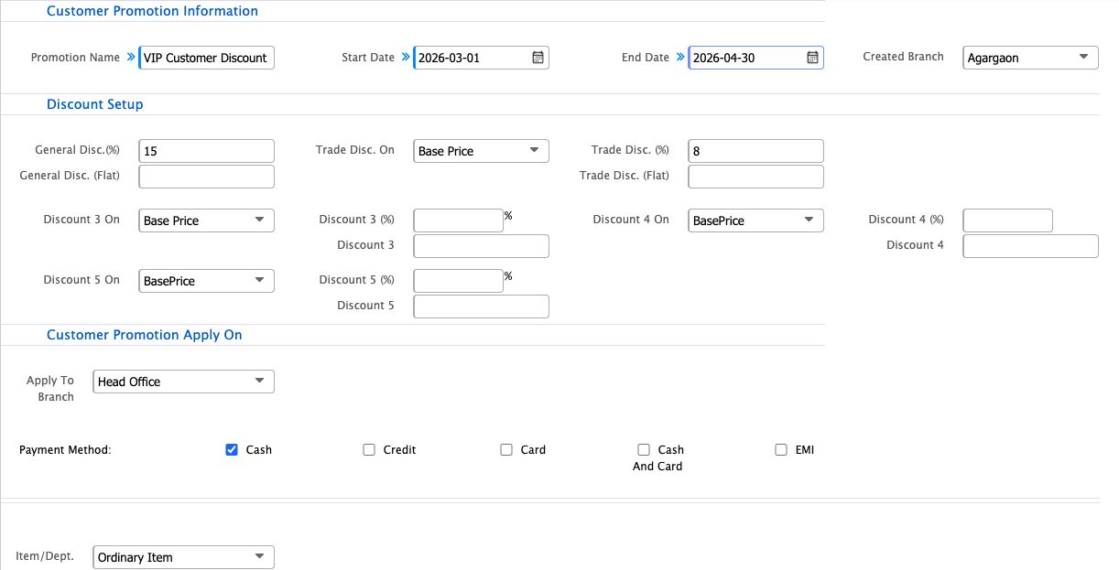
Task: Enable the EMI payment method checkbox
Action: [x=781, y=449]
